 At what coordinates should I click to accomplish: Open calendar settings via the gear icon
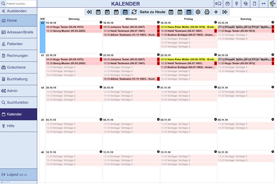click(198, 12)
